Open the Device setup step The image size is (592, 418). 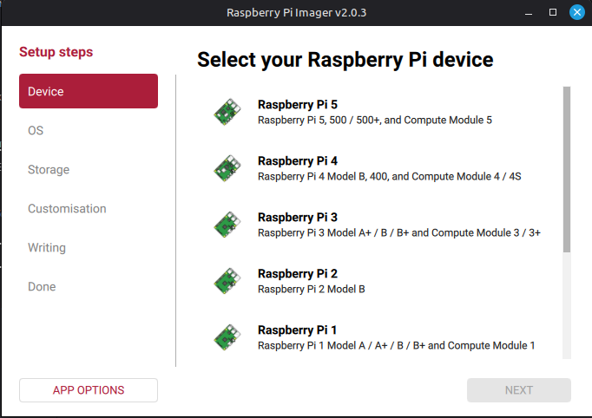point(89,91)
